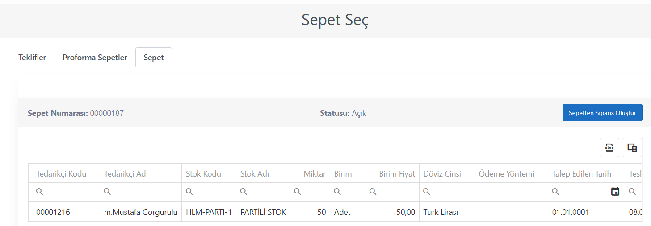Open the column chooser icon
651x226 pixels.
point(632,148)
